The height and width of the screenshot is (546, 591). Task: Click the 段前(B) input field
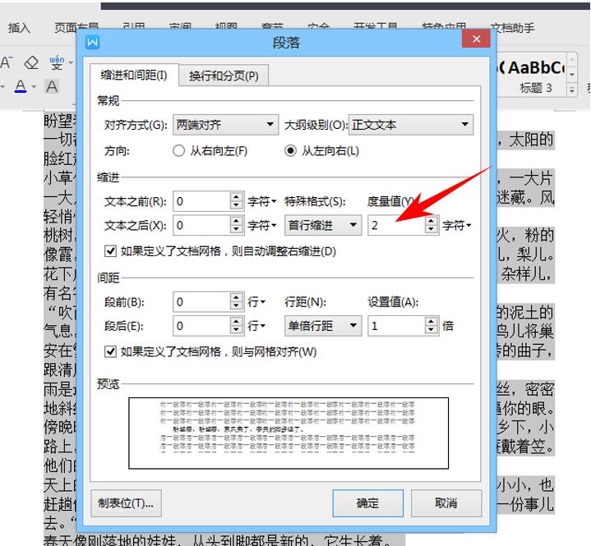click(201, 302)
